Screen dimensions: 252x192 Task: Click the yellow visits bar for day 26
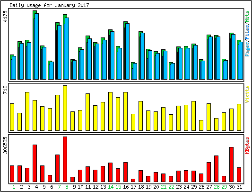click(201, 125)
